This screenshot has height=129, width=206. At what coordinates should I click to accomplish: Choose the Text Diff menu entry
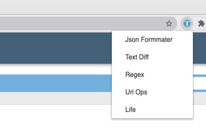[x=137, y=57]
